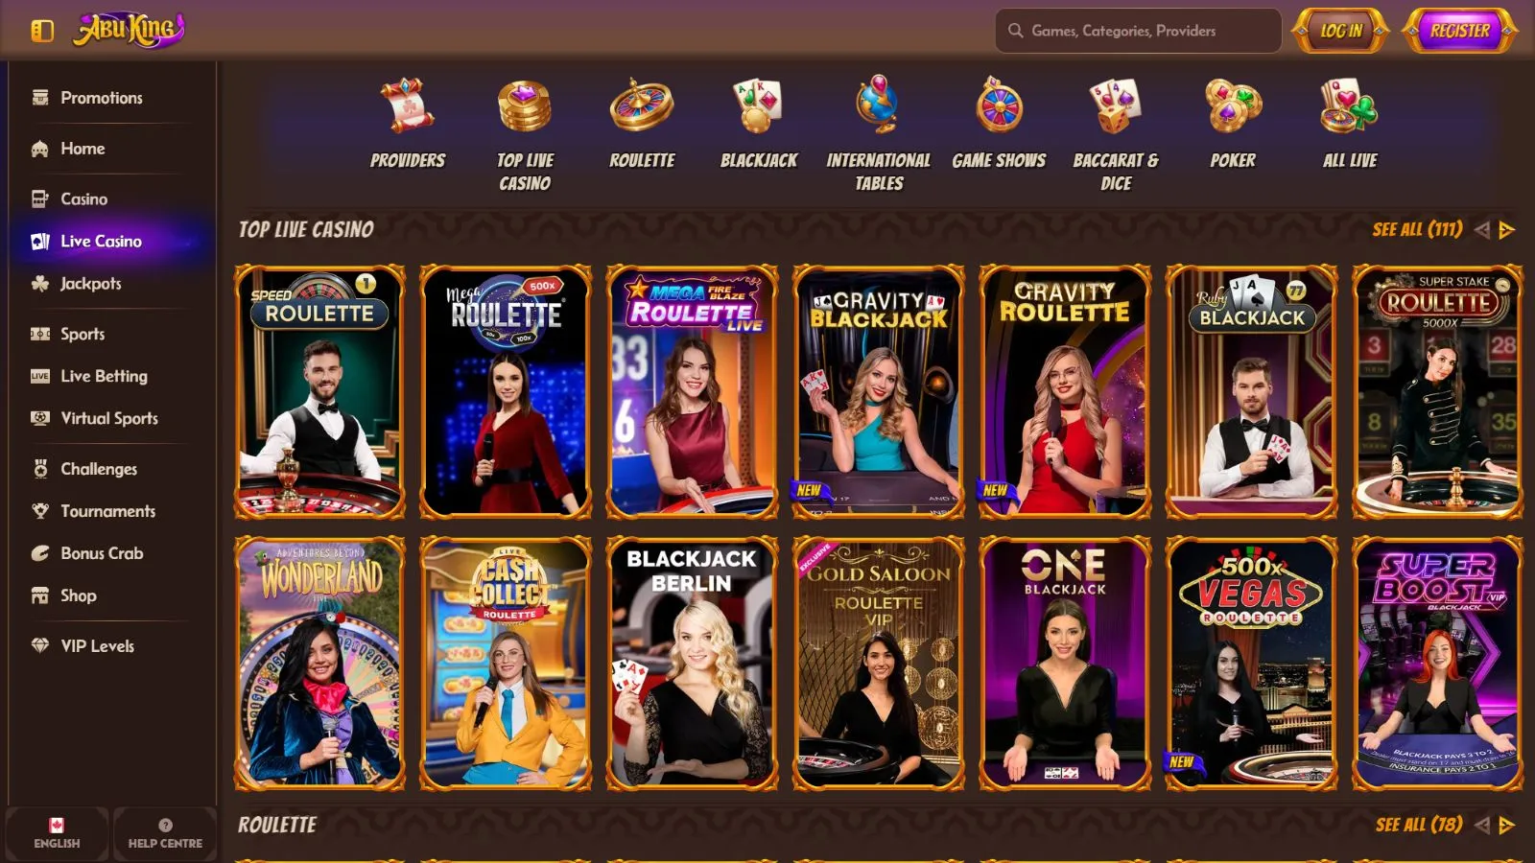
Task: Choose the Roulette wheel category icon
Action: point(642,105)
